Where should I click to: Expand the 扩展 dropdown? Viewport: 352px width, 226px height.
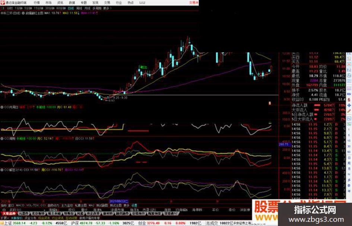point(4,218)
